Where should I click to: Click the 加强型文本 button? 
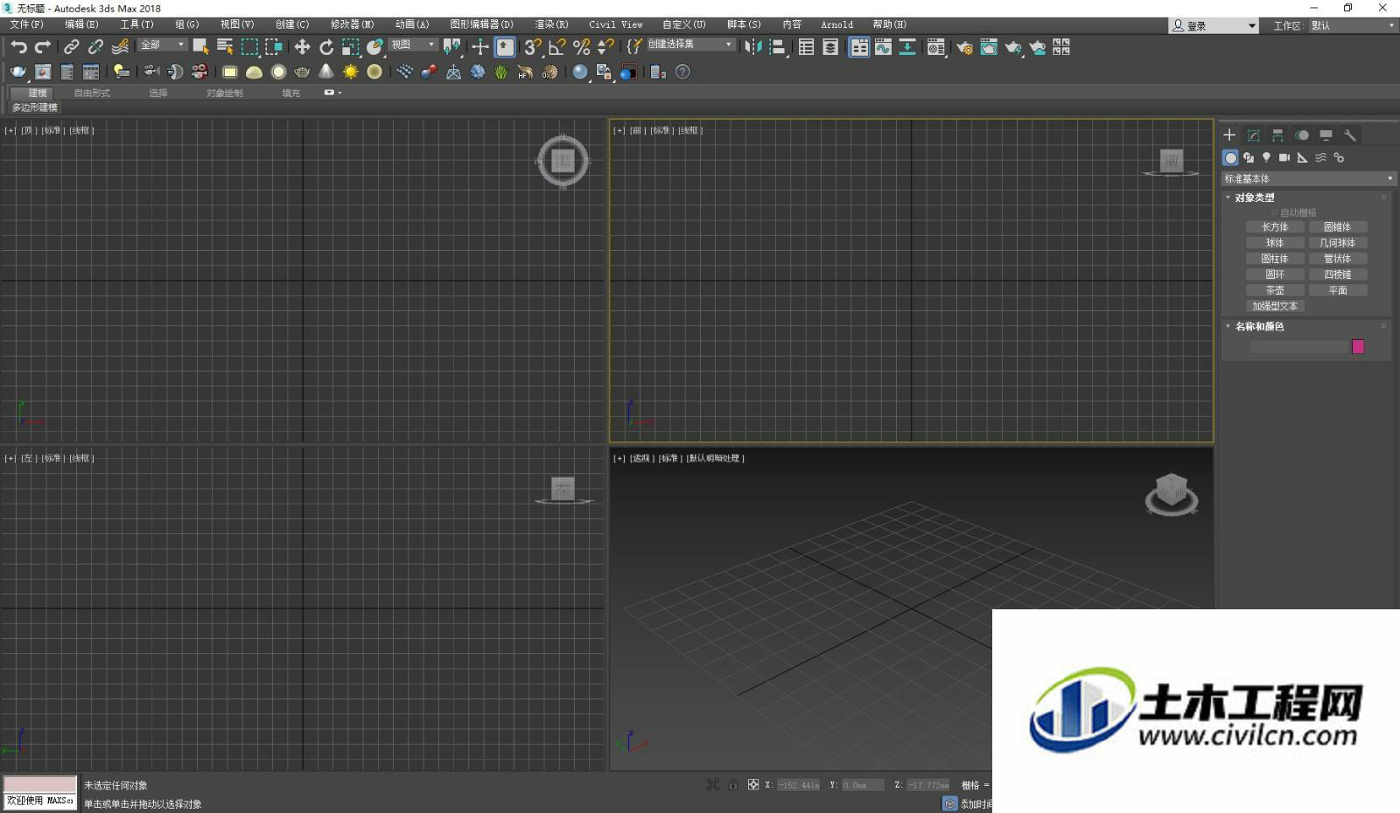(x=1275, y=306)
